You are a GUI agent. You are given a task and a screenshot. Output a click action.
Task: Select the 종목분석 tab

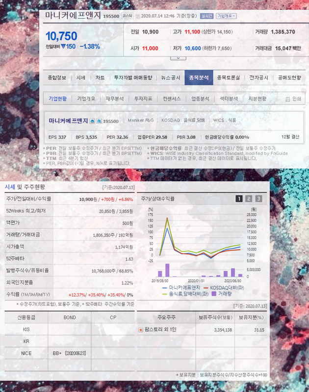tap(199, 78)
